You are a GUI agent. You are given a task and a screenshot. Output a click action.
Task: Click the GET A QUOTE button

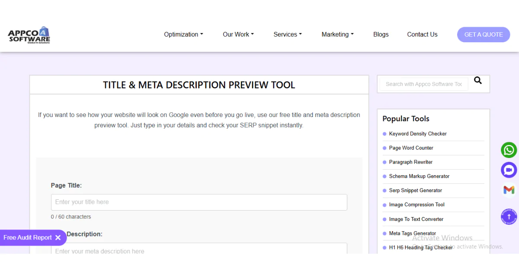[x=483, y=34]
